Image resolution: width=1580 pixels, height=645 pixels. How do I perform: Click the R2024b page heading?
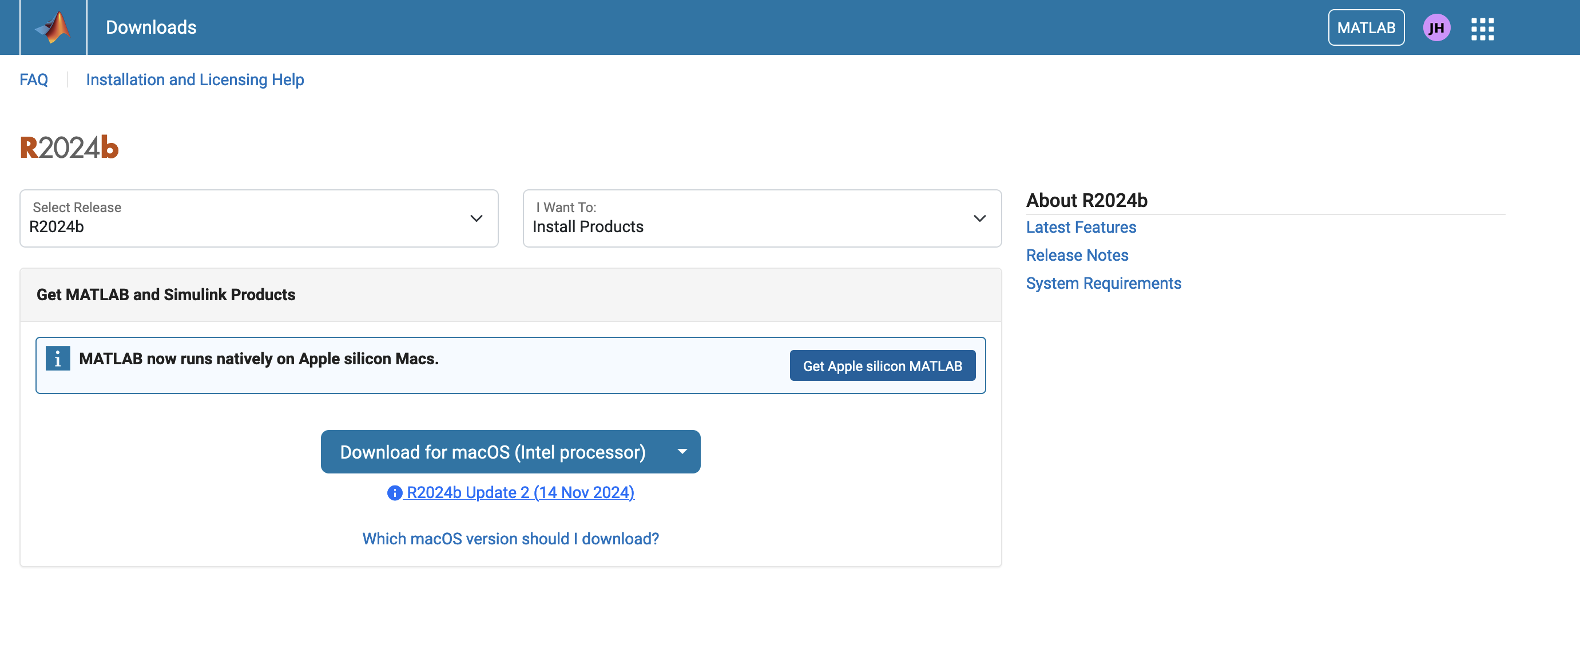point(68,146)
